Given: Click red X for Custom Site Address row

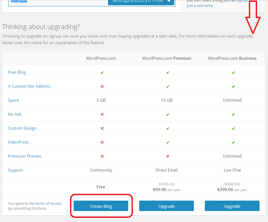Looking at the screenshot, I should pos(102,86).
